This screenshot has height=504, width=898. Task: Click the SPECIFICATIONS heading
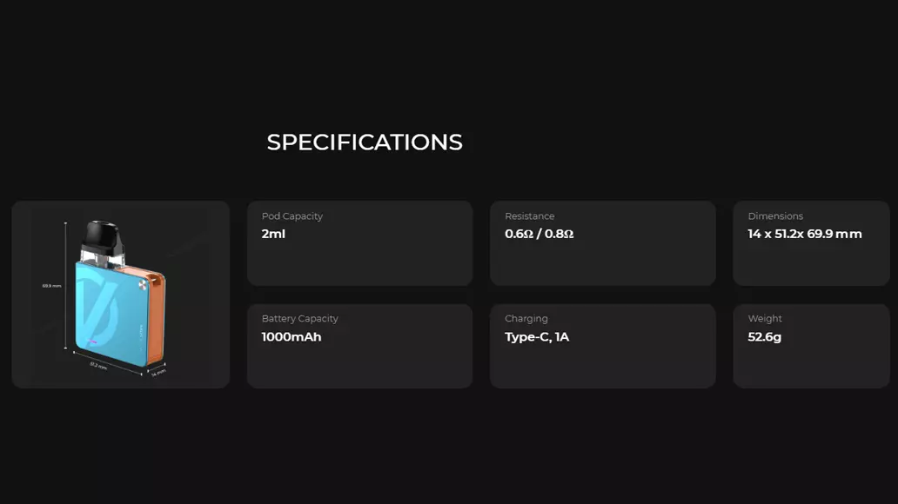coord(365,143)
